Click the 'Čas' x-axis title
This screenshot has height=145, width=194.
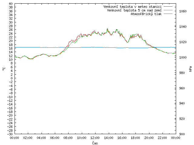pyautogui.click(x=95, y=143)
